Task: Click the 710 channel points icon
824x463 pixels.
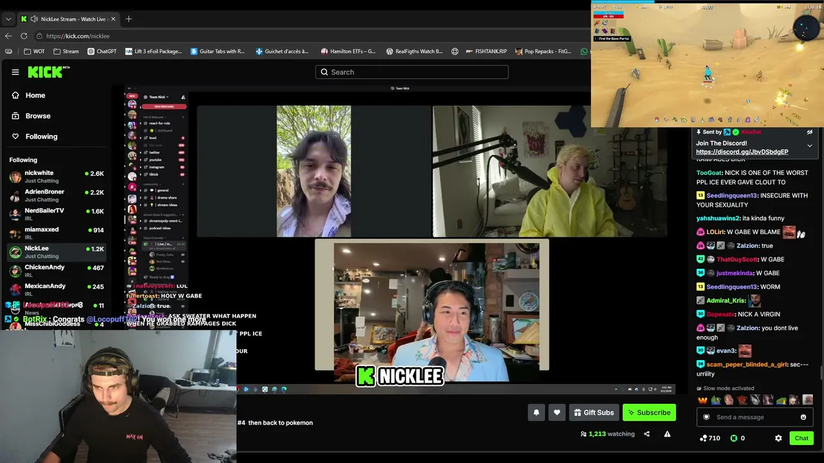Action: (x=704, y=439)
